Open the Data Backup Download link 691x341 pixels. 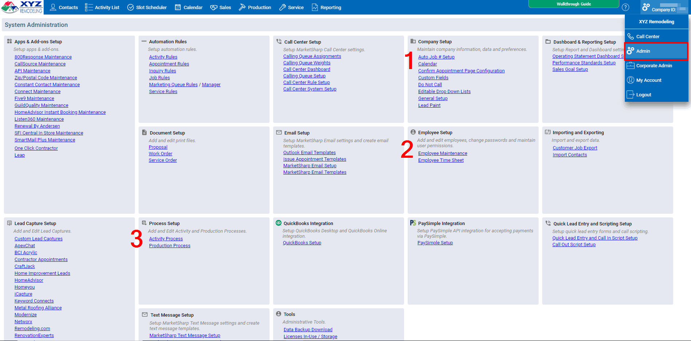[308, 330]
